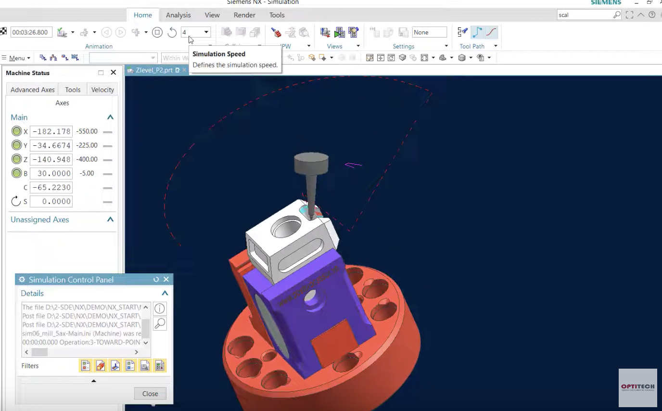Click the IPW red cleanup icon
662x411 pixels.
click(276, 32)
